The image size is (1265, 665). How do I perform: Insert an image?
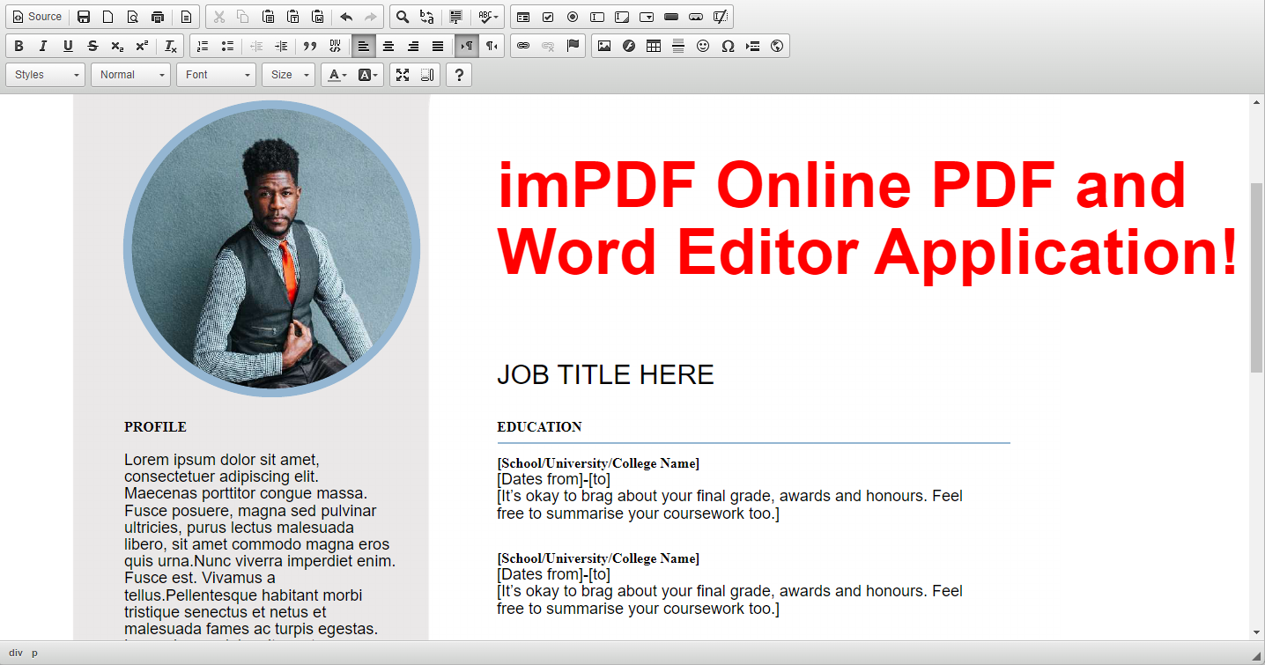click(x=604, y=46)
